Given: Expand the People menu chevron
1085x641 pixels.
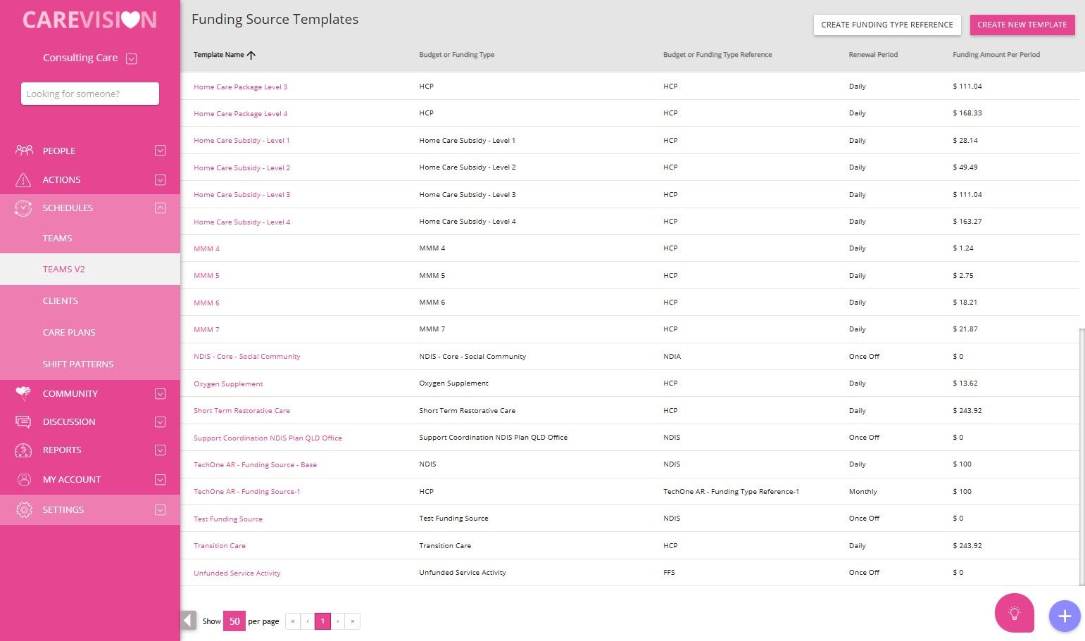Looking at the screenshot, I should pyautogui.click(x=160, y=151).
